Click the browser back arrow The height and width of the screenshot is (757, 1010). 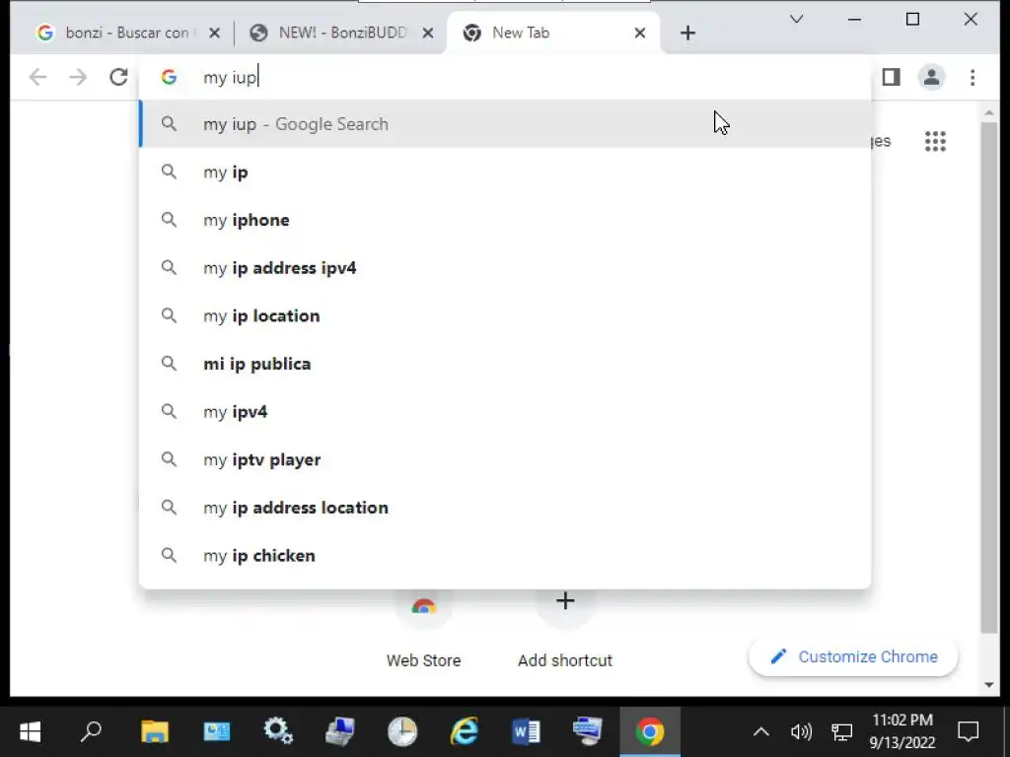(x=38, y=77)
